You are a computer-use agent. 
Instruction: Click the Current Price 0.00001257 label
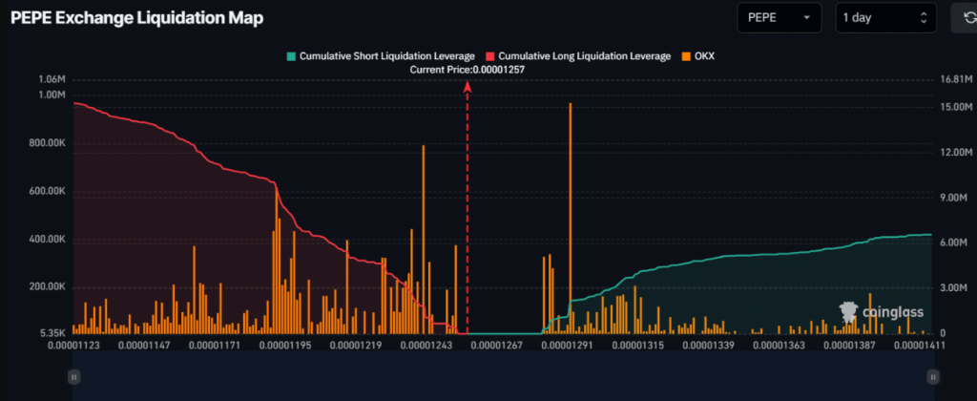click(x=467, y=70)
